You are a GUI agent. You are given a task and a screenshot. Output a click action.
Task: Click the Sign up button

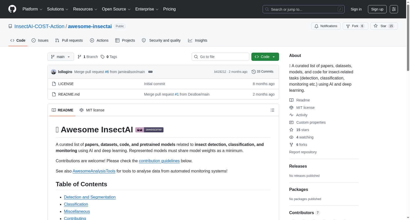pos(377,9)
